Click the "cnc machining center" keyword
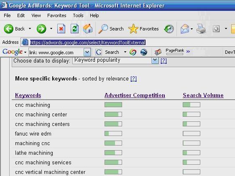The width and height of the screenshot is (235, 176). (x=41, y=115)
